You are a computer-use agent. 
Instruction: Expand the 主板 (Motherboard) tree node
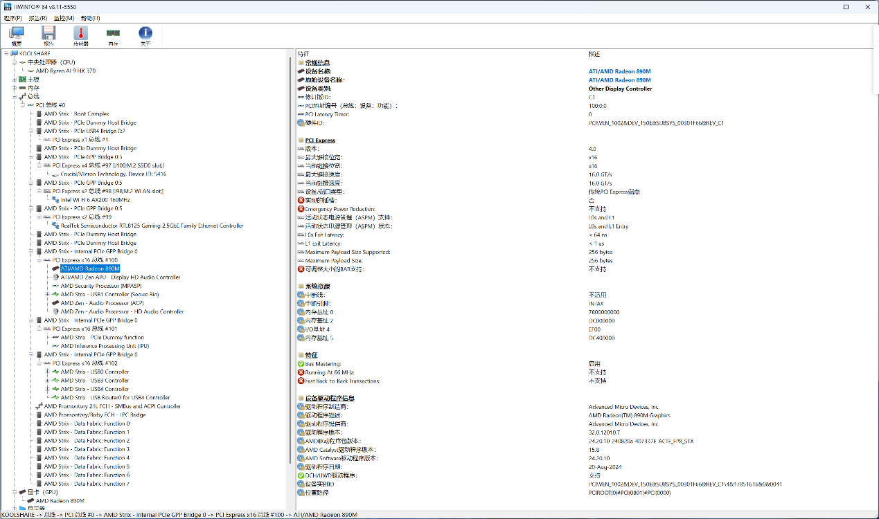click(14, 80)
